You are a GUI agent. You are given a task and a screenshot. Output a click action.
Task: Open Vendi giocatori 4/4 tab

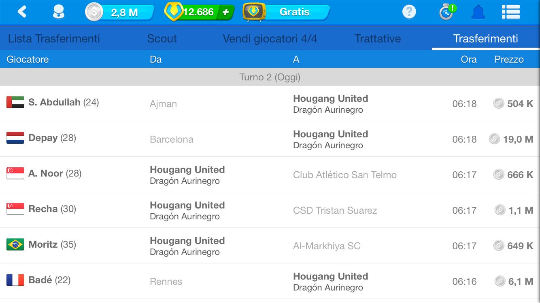point(270,39)
